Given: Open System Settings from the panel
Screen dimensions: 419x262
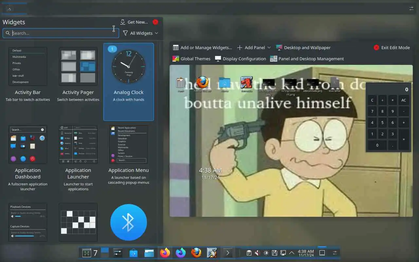Looking at the screenshot, I should 118,253.
